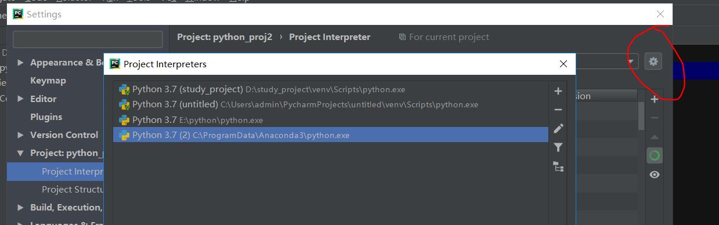The width and height of the screenshot is (719, 225).
Task: Click the install package plus icon
Action: coord(655,100)
